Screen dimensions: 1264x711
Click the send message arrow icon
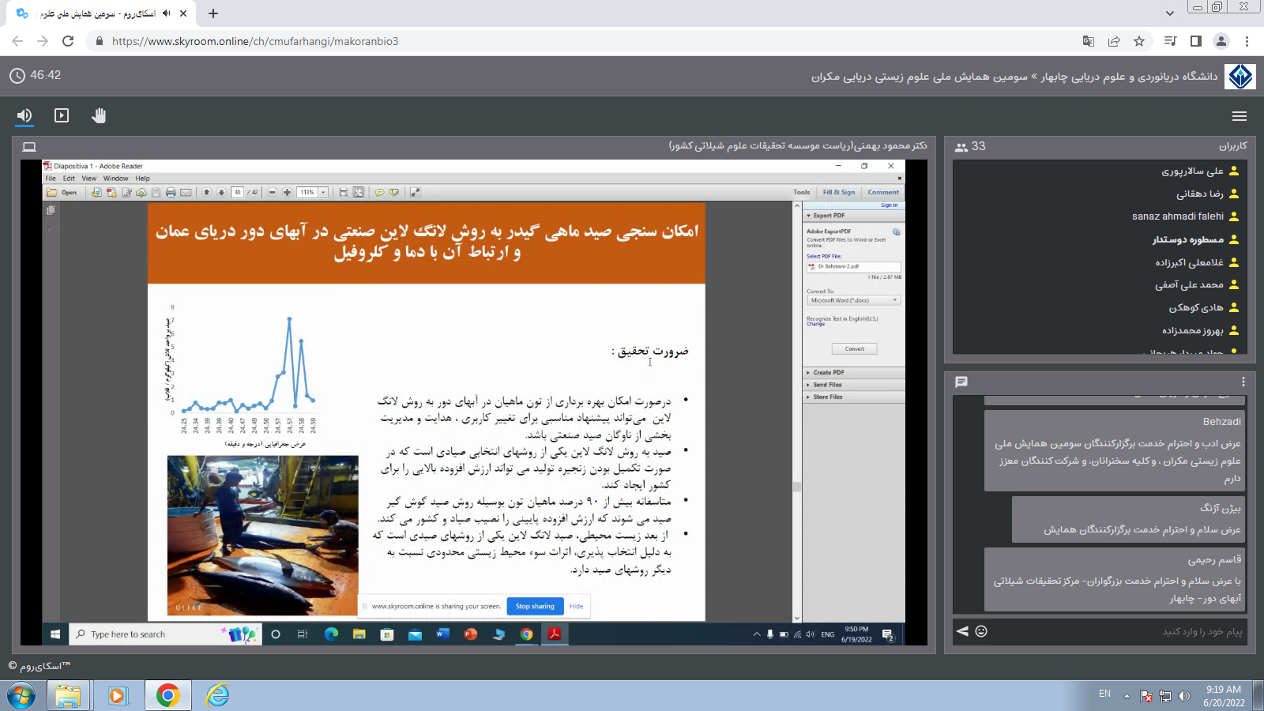pyautogui.click(x=962, y=631)
